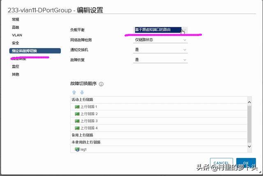Select the 上行链路 1 adapter icon
The width and height of the screenshot is (263, 176).
pyautogui.click(x=77, y=107)
